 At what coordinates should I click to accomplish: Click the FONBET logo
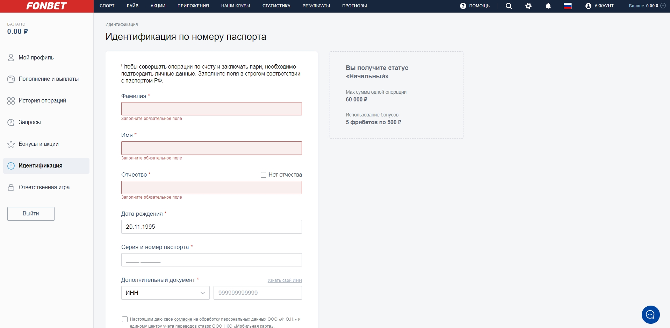pos(46,6)
